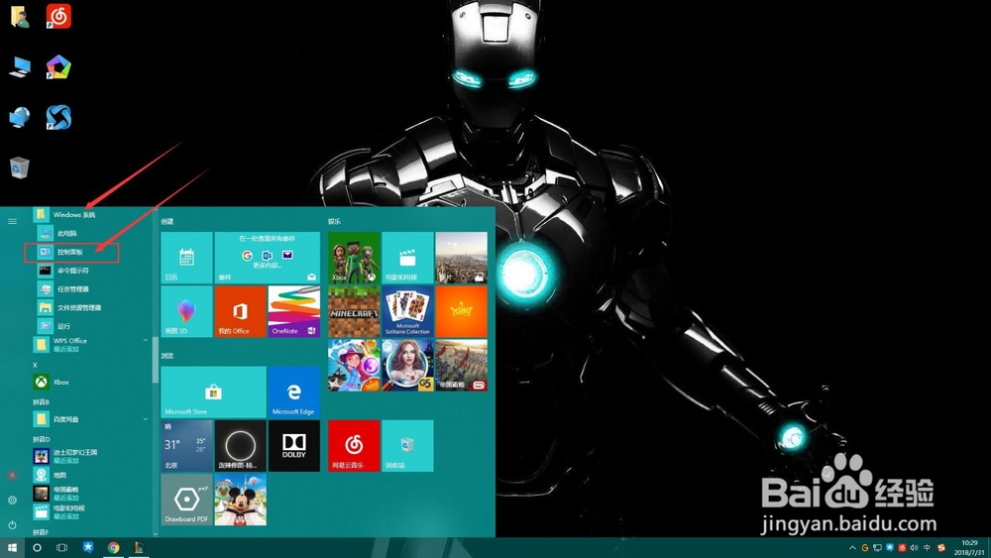
Task: Open Microsoft Solitaire Collection tile
Action: click(x=407, y=311)
